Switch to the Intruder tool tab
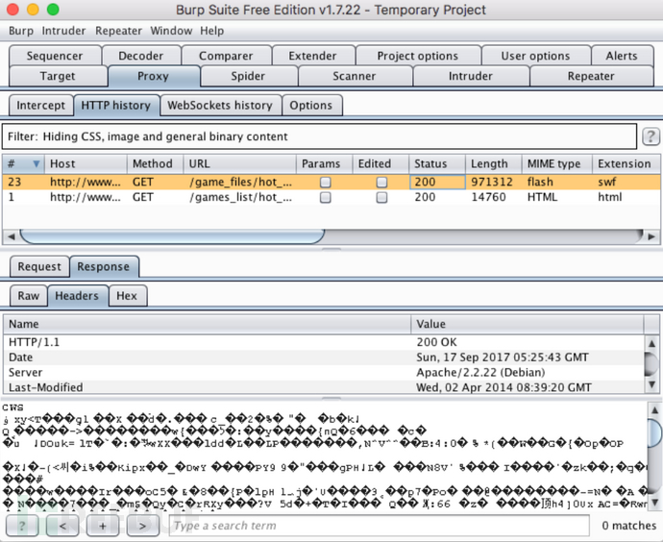Image resolution: width=663 pixels, height=542 pixels. 471,76
